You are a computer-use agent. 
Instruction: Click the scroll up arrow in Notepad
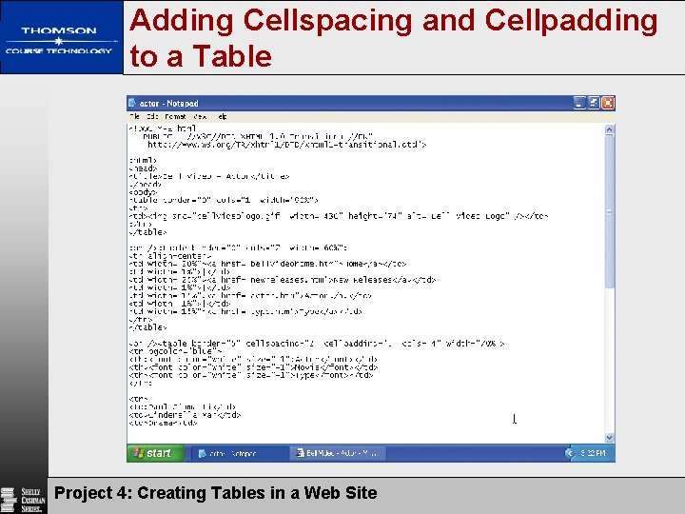(x=610, y=129)
